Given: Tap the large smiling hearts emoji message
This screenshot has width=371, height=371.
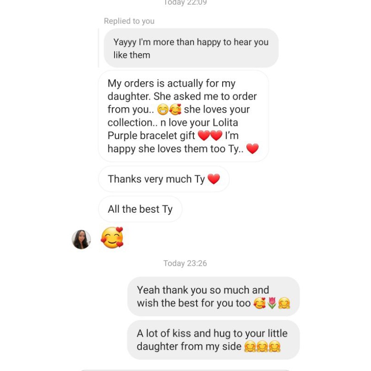Looking at the screenshot, I should click(112, 237).
